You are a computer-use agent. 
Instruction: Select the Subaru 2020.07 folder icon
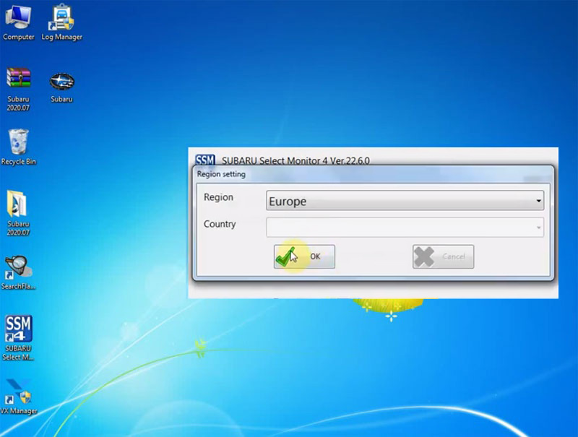(17, 213)
